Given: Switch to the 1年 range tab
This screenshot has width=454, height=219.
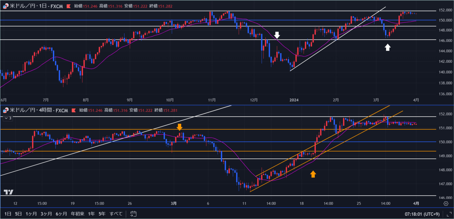Looking at the screenshot, I should pyautogui.click(x=91, y=214).
